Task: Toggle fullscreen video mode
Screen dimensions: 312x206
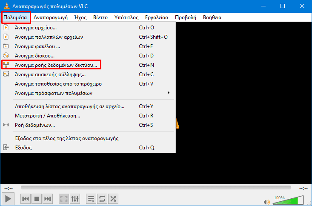Action: 64,199
